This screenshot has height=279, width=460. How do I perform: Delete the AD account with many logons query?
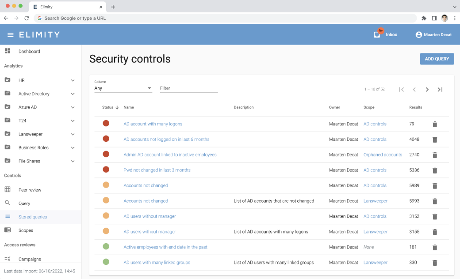click(x=435, y=124)
